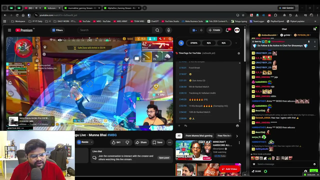
Task: Add a new time tag with plus icon
Action: [179, 126]
